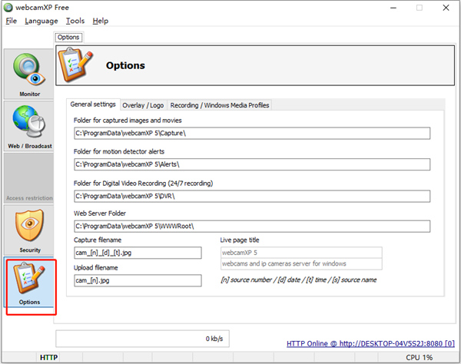Image resolution: width=461 pixels, height=364 pixels.
Task: Select the General settings tab
Action: tap(93, 105)
